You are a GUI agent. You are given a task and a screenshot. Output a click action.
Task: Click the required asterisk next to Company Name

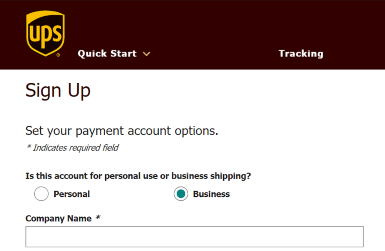pyautogui.click(x=98, y=218)
